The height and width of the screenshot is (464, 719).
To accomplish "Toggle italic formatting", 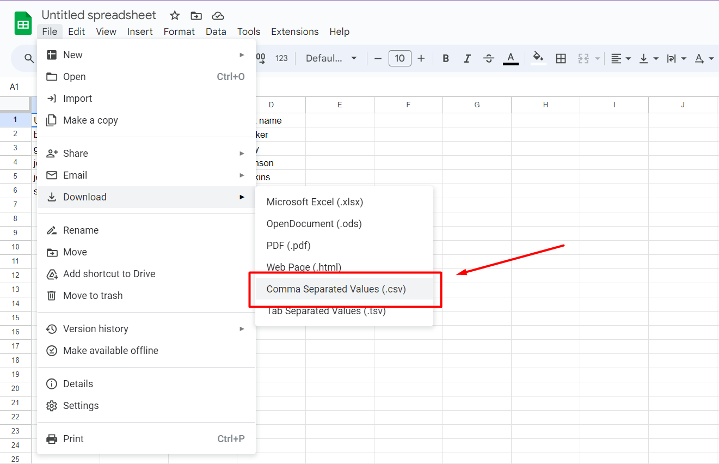I will (467, 58).
